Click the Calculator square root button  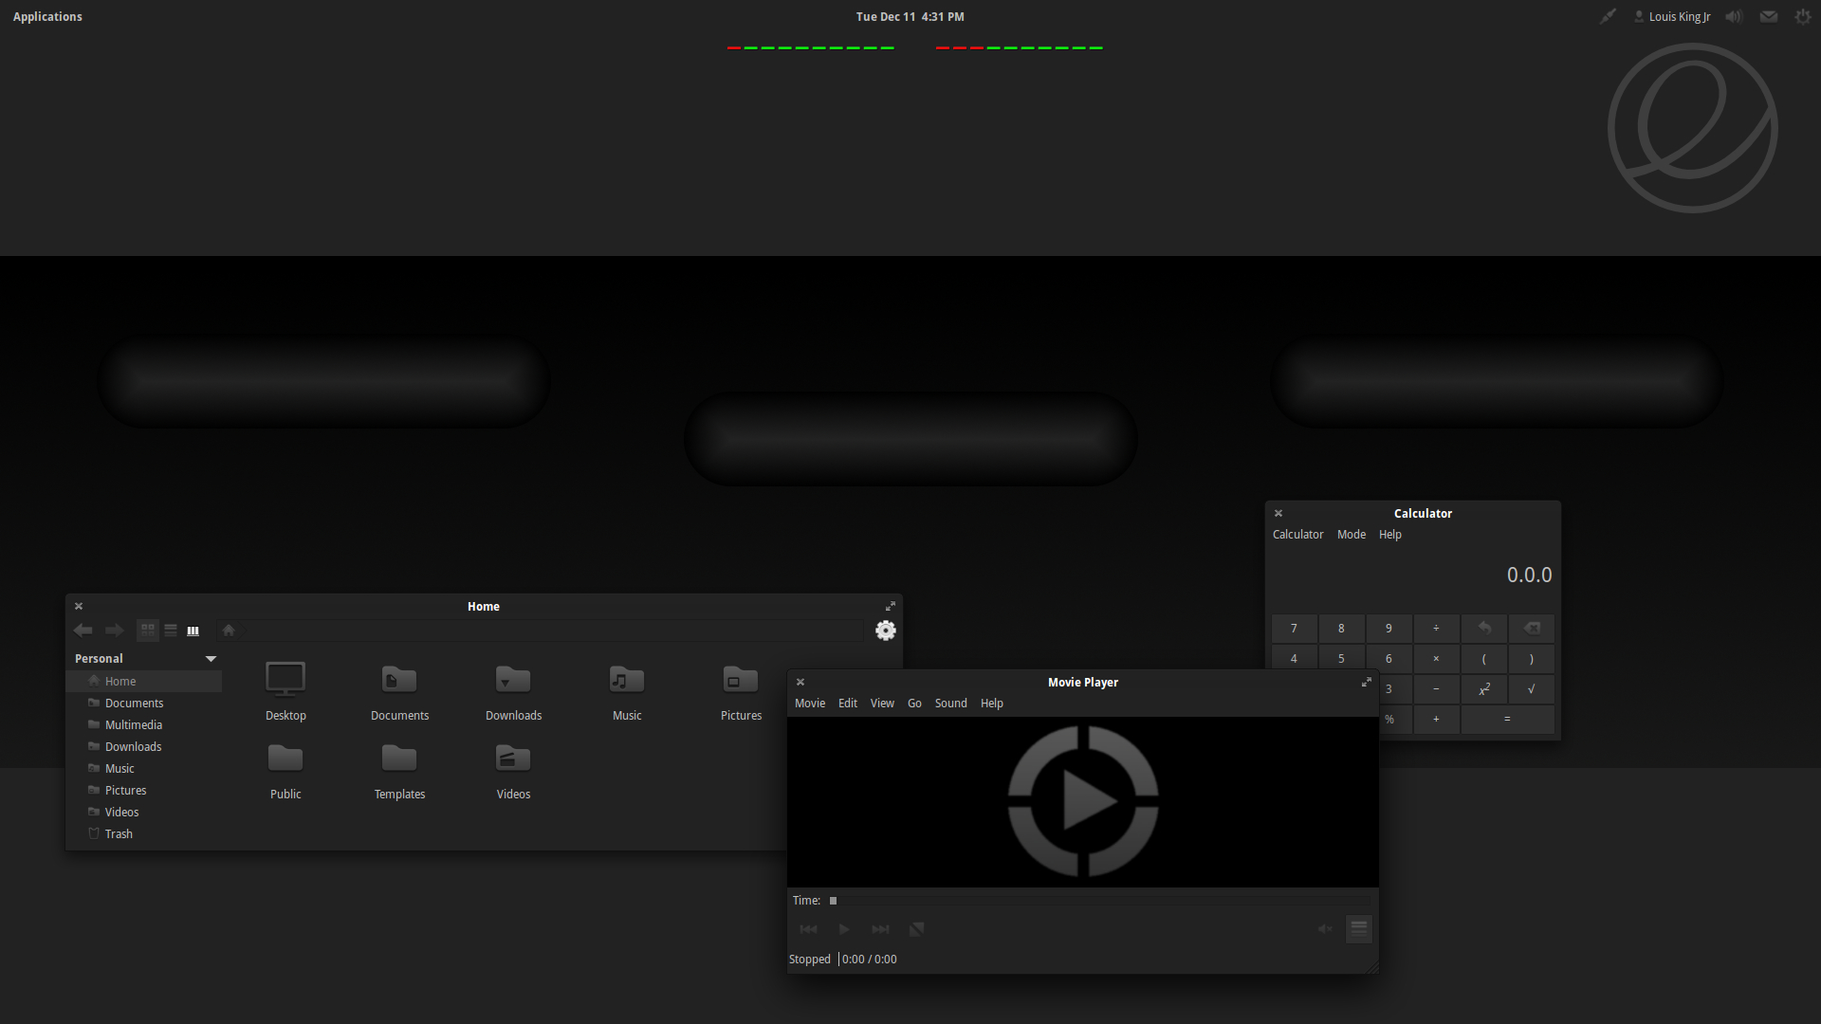point(1532,689)
